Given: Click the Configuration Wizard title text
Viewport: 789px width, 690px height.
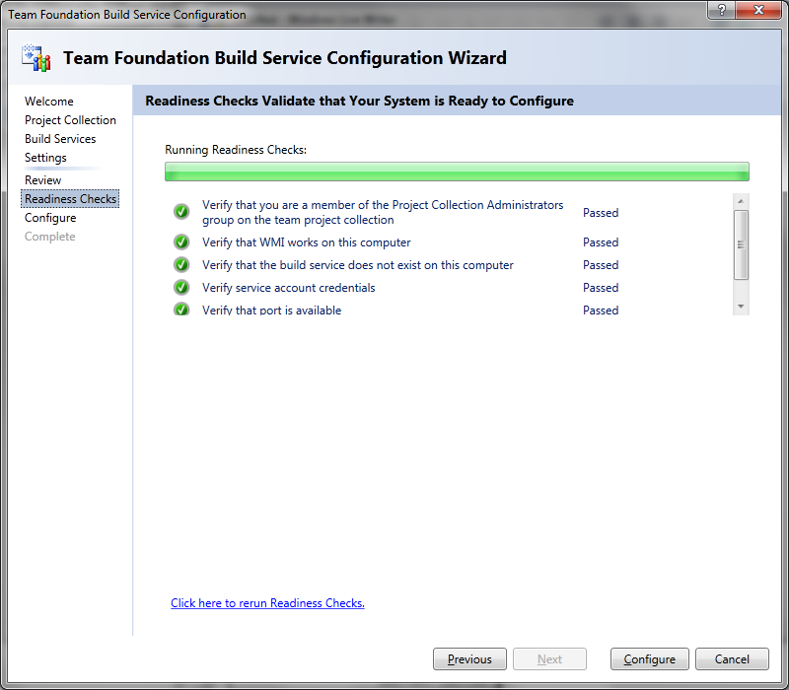Looking at the screenshot, I should [x=285, y=58].
